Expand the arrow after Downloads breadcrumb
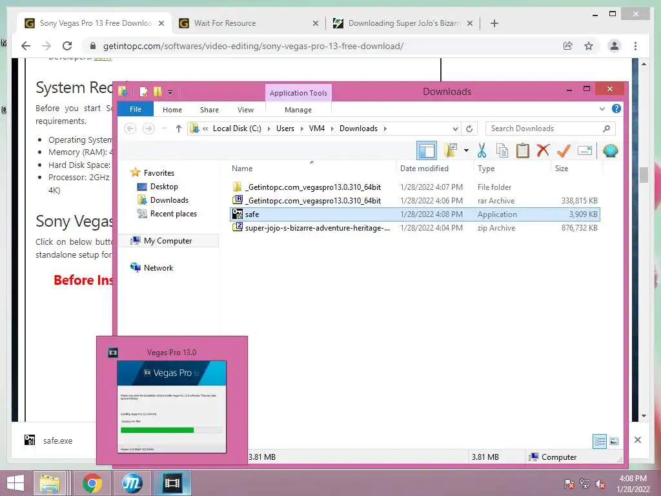This screenshot has width=661, height=496. point(385,129)
